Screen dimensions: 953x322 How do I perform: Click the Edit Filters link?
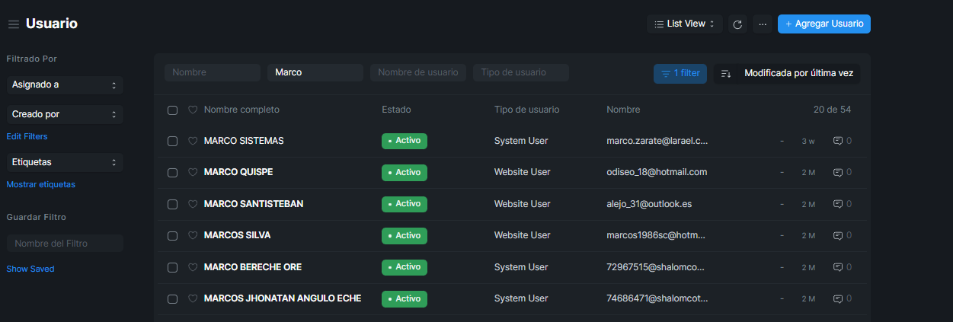pyautogui.click(x=27, y=137)
